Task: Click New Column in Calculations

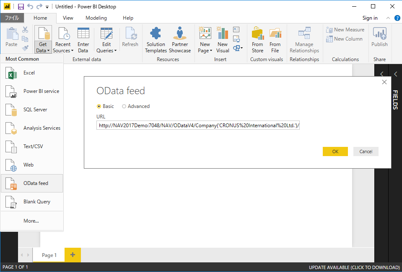Action: [344, 39]
